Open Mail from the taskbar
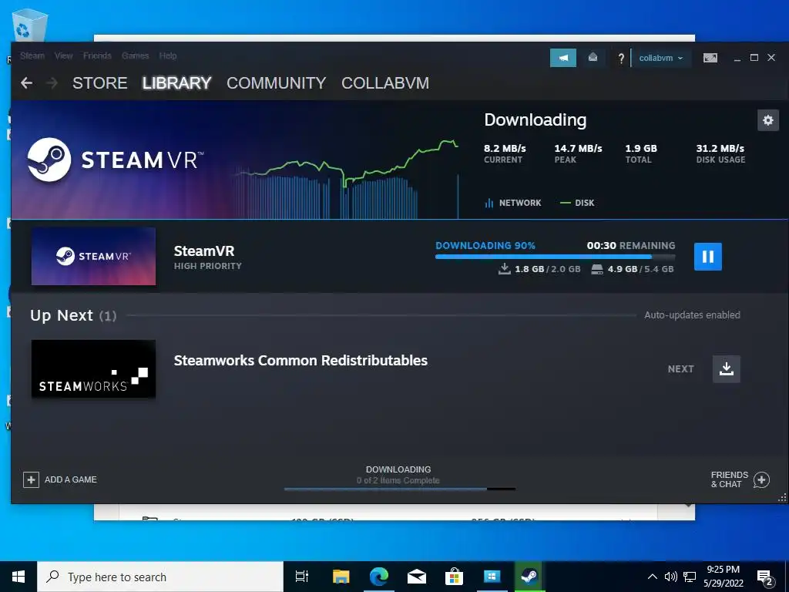The height and width of the screenshot is (592, 789). pyautogui.click(x=417, y=577)
